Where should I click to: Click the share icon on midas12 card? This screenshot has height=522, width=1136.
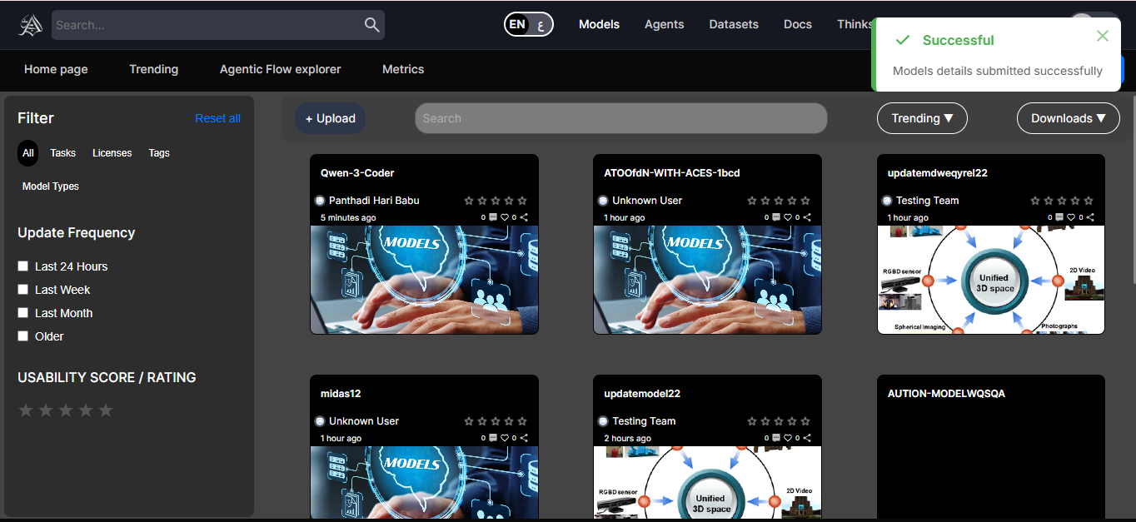pos(524,438)
